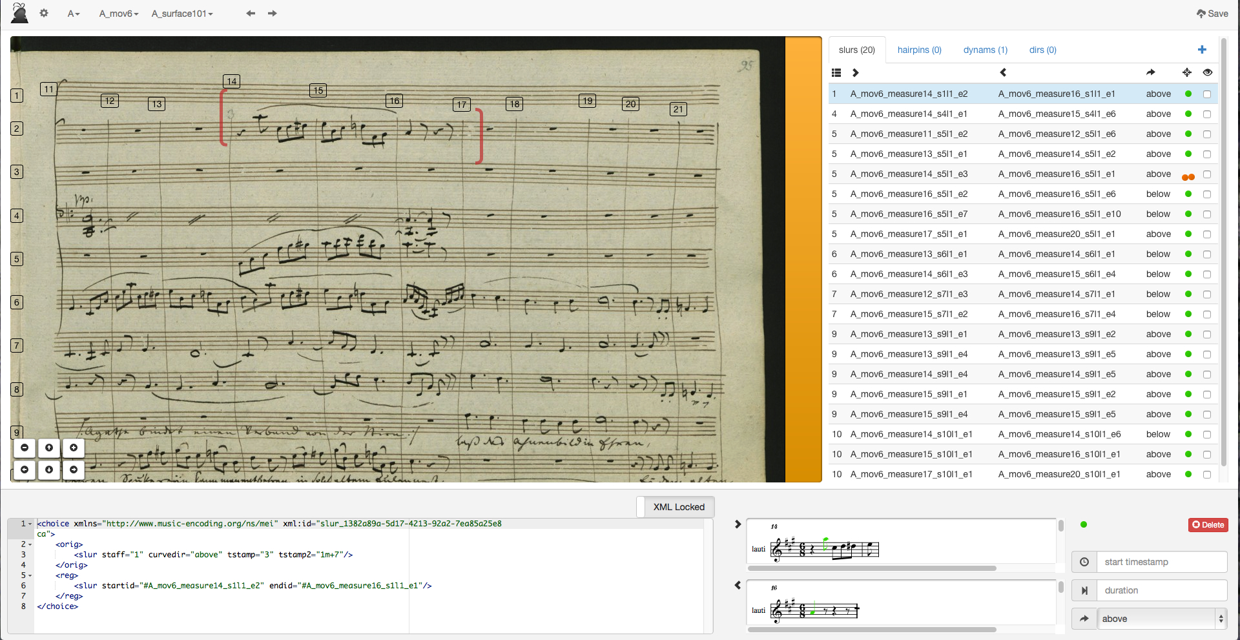The width and height of the screenshot is (1240, 640).
Task: Select measure marker 17 on the facsimile
Action: pyautogui.click(x=462, y=105)
